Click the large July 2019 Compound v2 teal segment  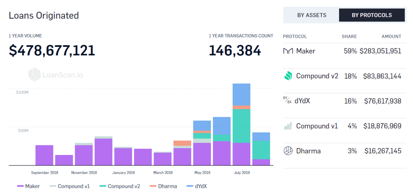241,126
